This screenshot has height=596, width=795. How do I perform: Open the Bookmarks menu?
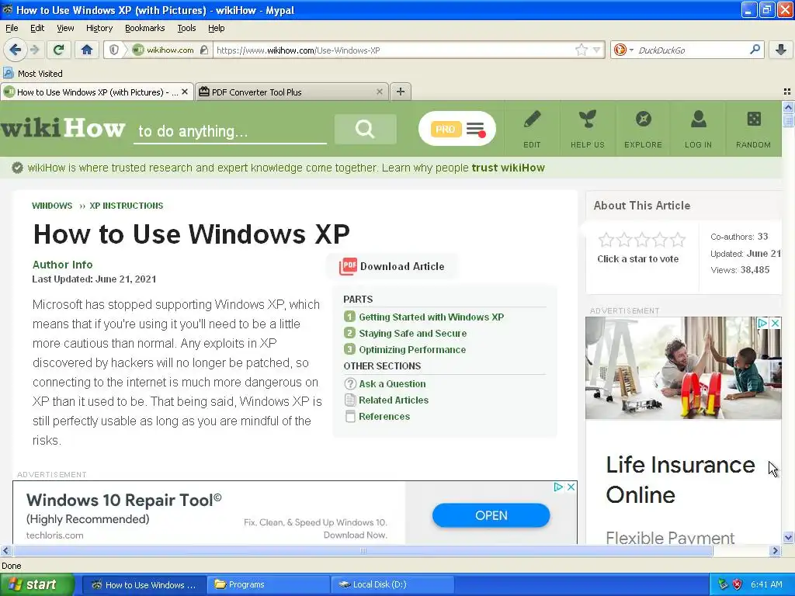pos(144,28)
